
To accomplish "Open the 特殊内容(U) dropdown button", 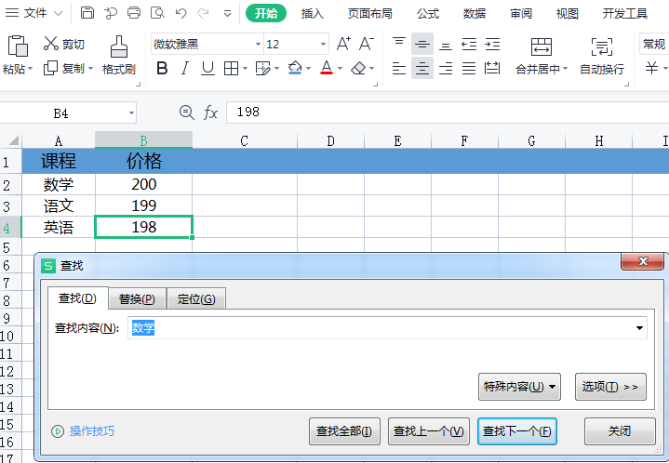I will pos(519,387).
